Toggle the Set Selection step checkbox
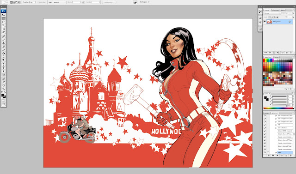Screen dimensions: 296x174 pos(265,128)
